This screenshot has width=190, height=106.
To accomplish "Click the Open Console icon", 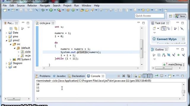I will pyautogui.click(x=170, y=76).
